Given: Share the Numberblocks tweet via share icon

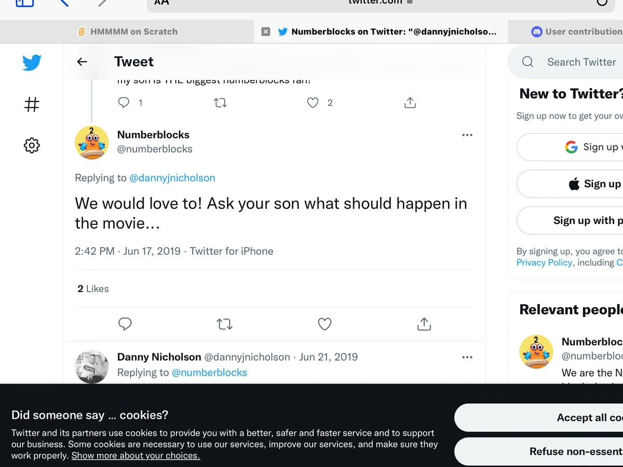Looking at the screenshot, I should point(424,323).
